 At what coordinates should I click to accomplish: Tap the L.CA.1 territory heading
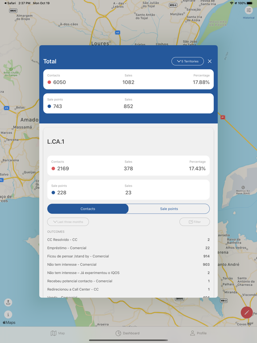pos(56,142)
